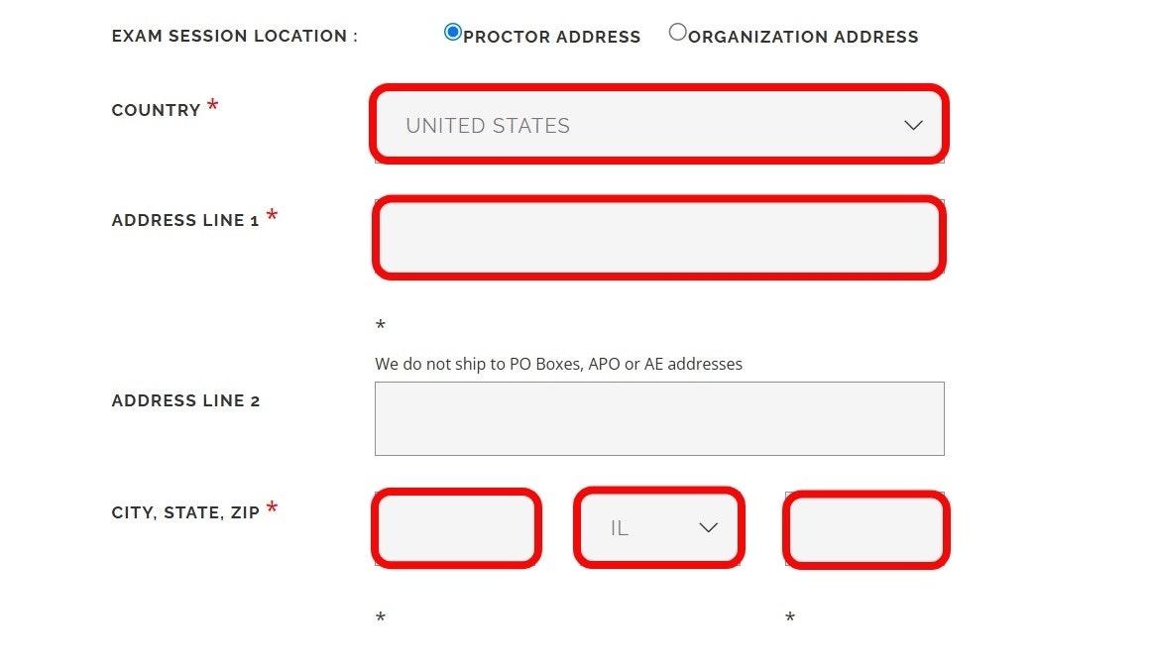Click the PO Boxes shipping notice text
The height and width of the screenshot is (670, 1152).
click(x=558, y=364)
